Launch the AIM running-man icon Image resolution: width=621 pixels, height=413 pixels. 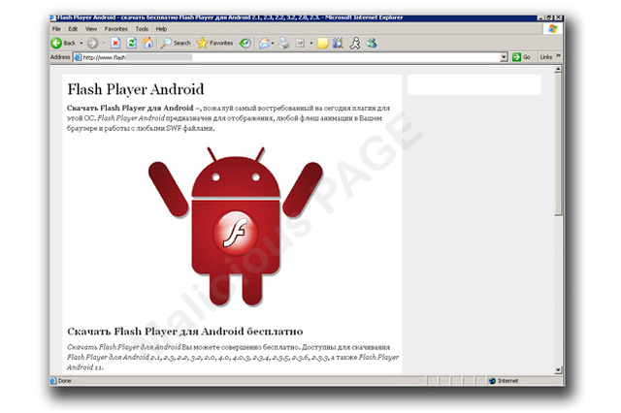355,43
